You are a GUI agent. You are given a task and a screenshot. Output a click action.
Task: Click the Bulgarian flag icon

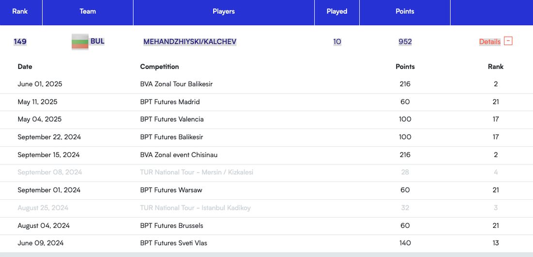point(79,42)
